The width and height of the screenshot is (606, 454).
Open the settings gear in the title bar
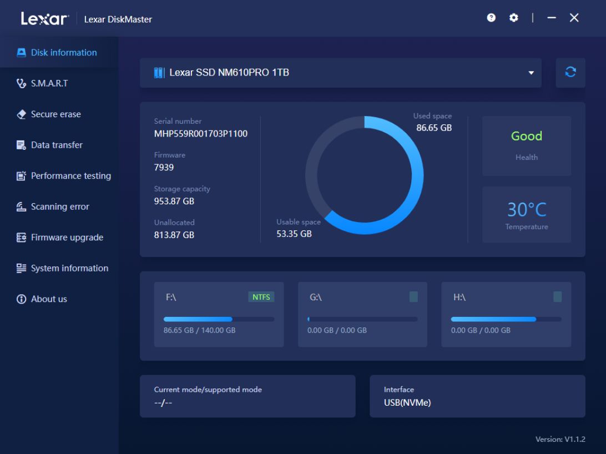[513, 17]
